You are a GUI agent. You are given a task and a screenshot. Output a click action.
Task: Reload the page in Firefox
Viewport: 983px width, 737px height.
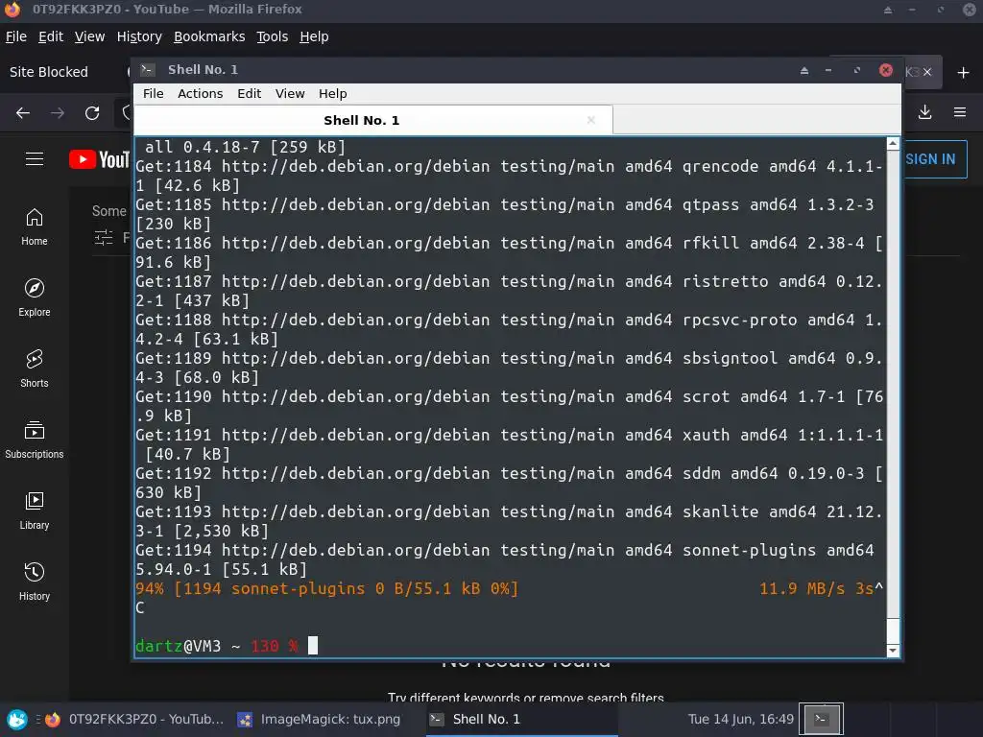(92, 113)
